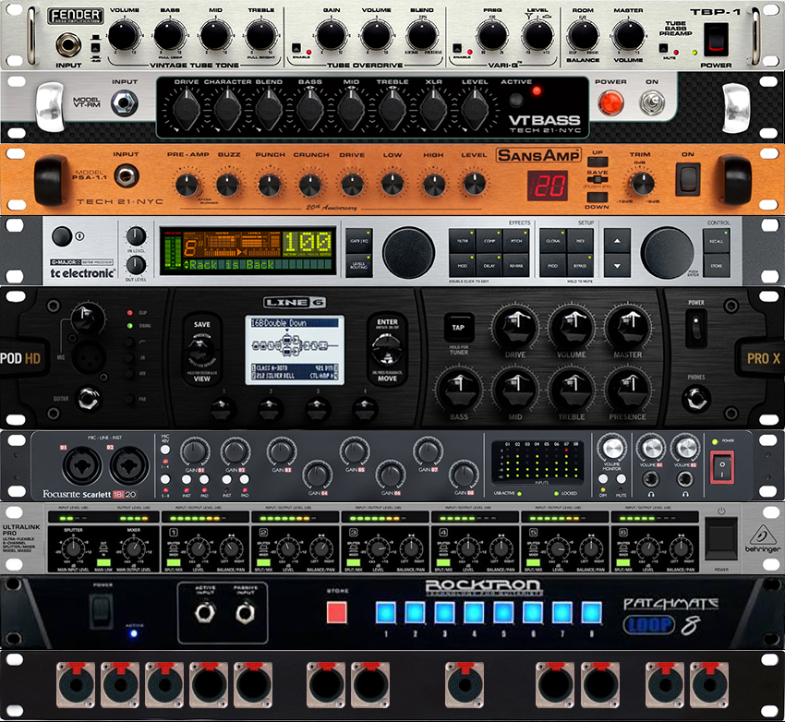Click the SansAmp Trim knob
The height and width of the screenshot is (722, 785).
(x=641, y=183)
